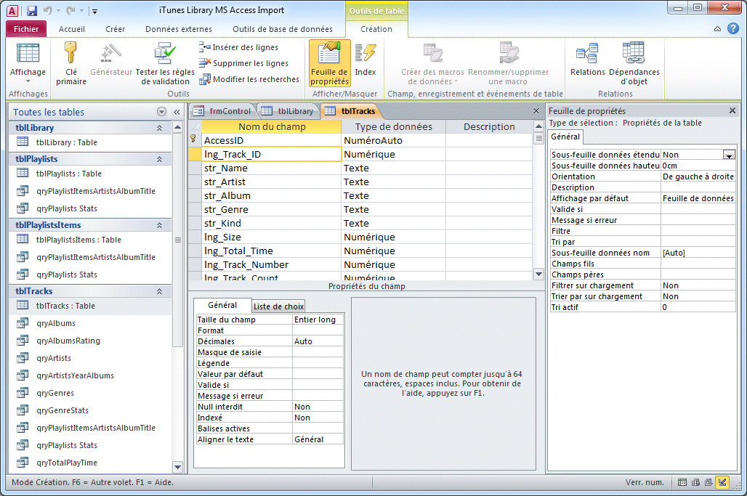Select the Liste de choix tab
Screen dimensions: 747x496
[278, 306]
